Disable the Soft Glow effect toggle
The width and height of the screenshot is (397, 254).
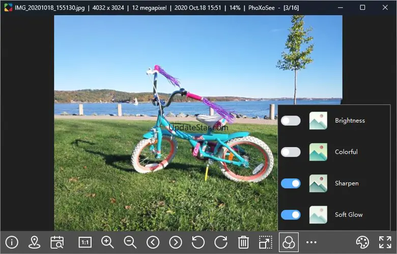[291, 214]
